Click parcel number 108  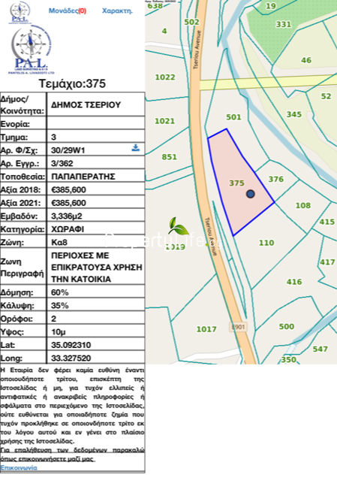pyautogui.click(x=303, y=205)
